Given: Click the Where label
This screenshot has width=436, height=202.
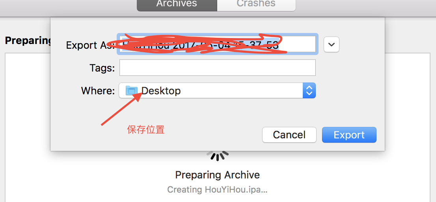Looking at the screenshot, I should point(98,91).
